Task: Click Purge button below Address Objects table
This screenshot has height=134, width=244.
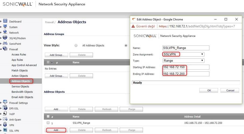Action: point(131,130)
